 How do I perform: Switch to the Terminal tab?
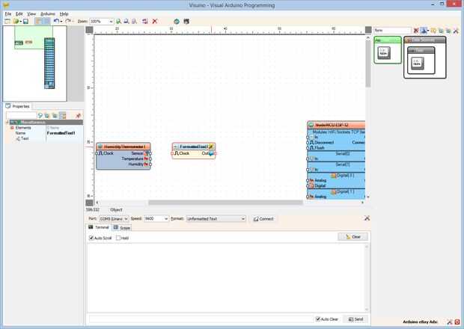pyautogui.click(x=99, y=227)
